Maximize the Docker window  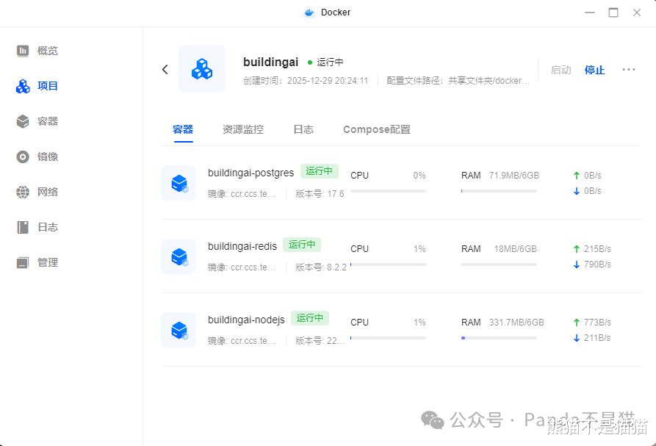tap(613, 12)
